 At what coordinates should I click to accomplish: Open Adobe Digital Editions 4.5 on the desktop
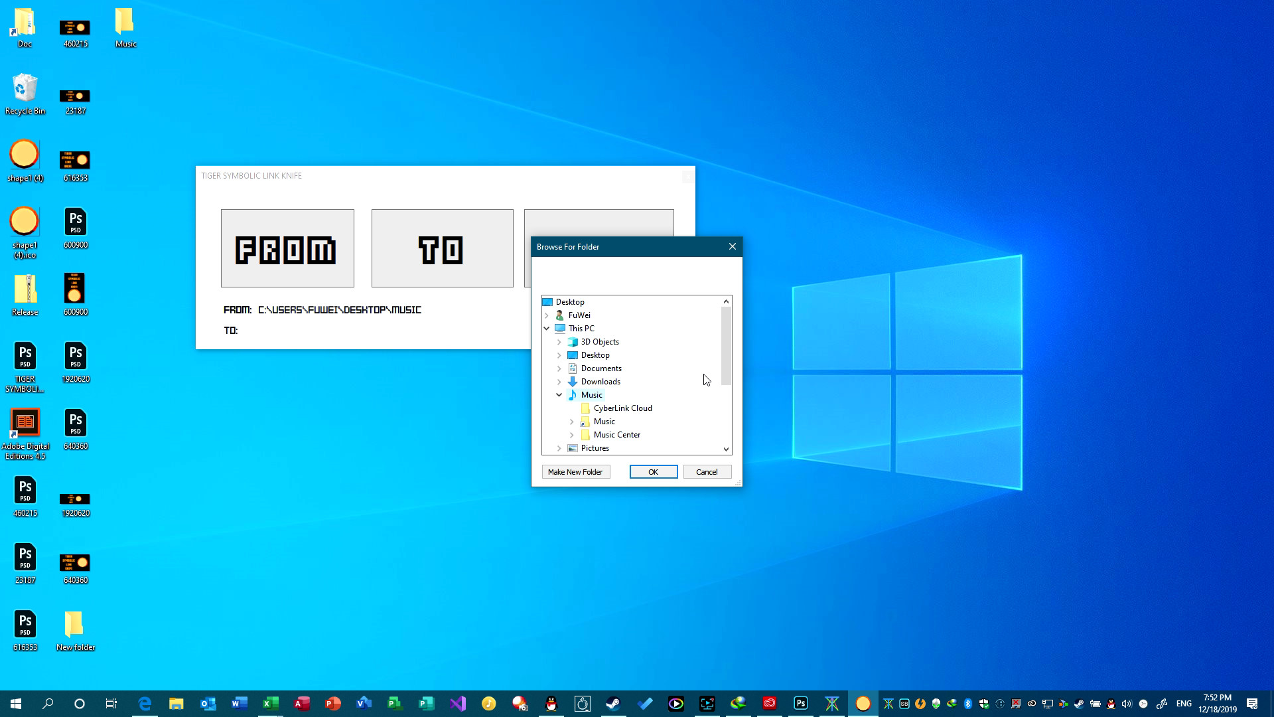click(x=25, y=423)
